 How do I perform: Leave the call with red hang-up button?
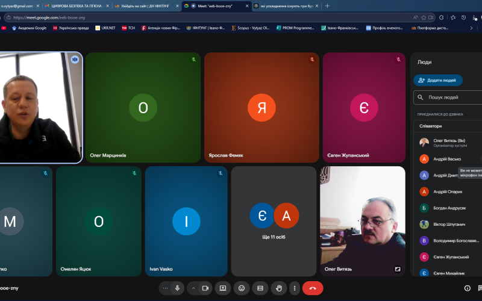[x=313, y=288]
